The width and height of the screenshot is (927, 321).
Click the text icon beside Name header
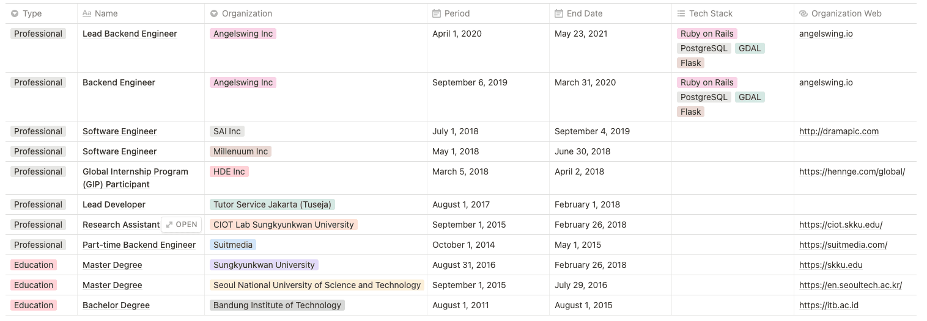click(87, 13)
